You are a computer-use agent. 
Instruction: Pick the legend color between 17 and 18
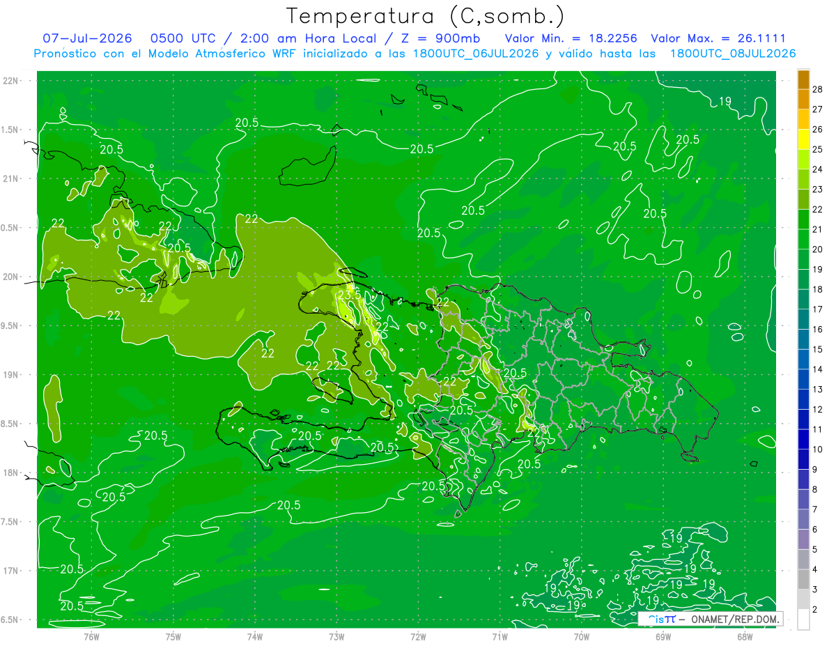[x=803, y=300]
